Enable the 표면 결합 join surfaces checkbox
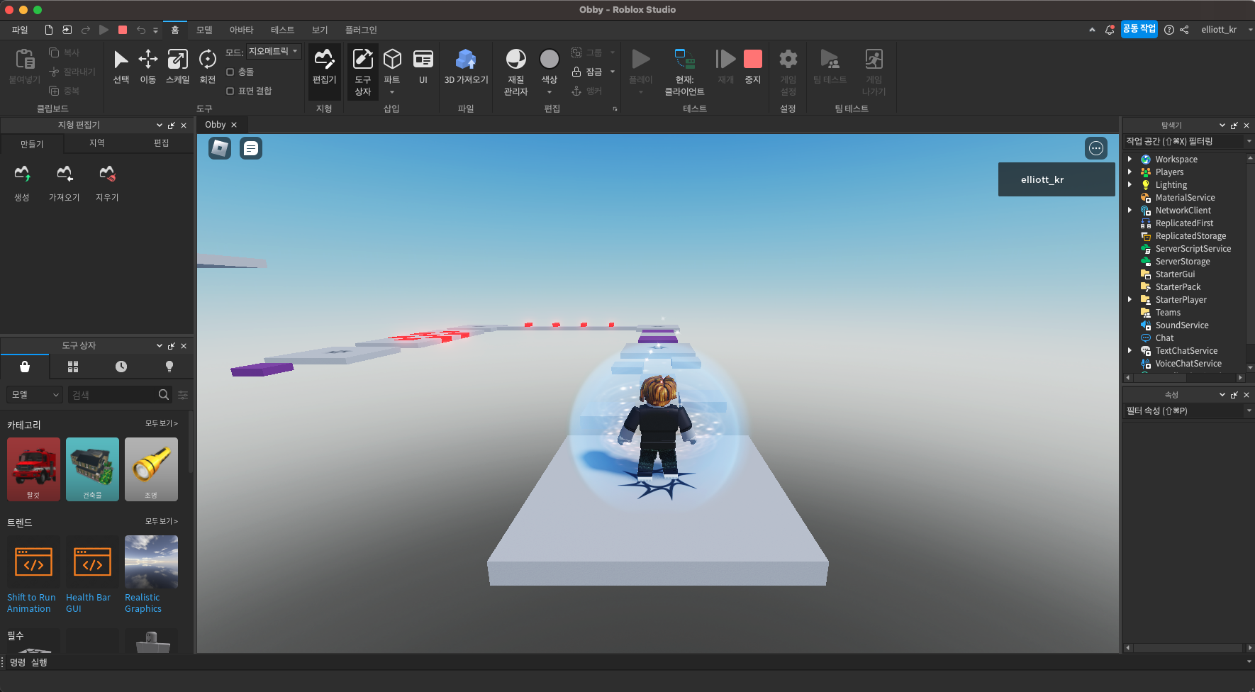 (230, 91)
